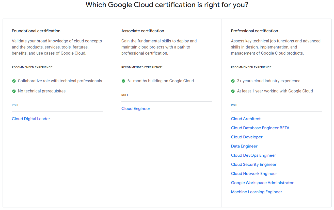Click green checkmark beside Collaborative role
This screenshot has height=210, width=334.
coord(14,81)
